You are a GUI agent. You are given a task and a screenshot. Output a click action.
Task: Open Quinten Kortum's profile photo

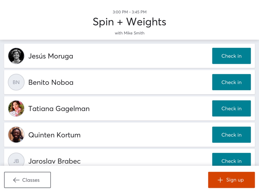tap(16, 135)
